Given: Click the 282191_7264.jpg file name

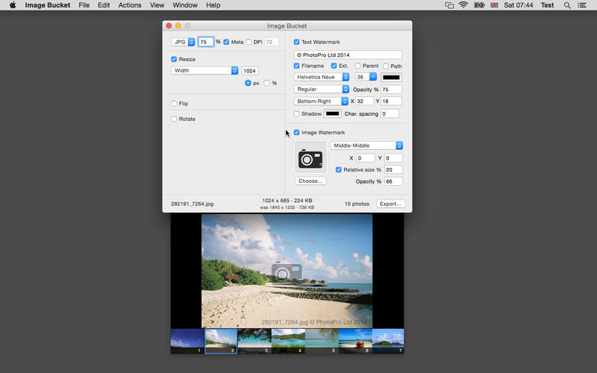Looking at the screenshot, I should 192,204.
